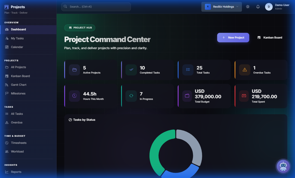Image resolution: width=295 pixels, height=178 pixels.
Task: Open the Calendar section
Action: pos(17,47)
